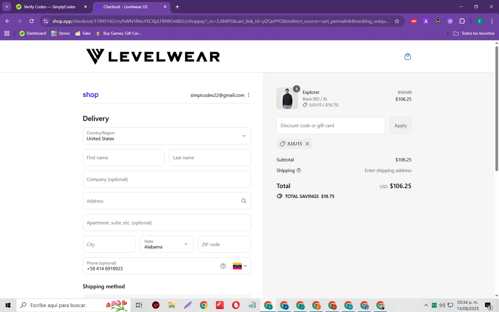Open the Extensions puzzle menu
Image resolution: width=499 pixels, height=312 pixels.
(462, 21)
